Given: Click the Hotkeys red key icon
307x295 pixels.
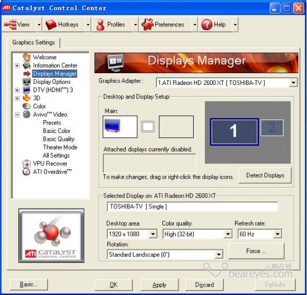Looking at the screenshot, I should point(51,25).
